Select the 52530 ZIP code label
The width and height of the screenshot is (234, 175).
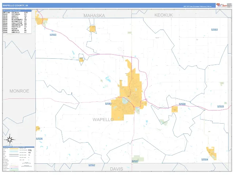click(182, 104)
